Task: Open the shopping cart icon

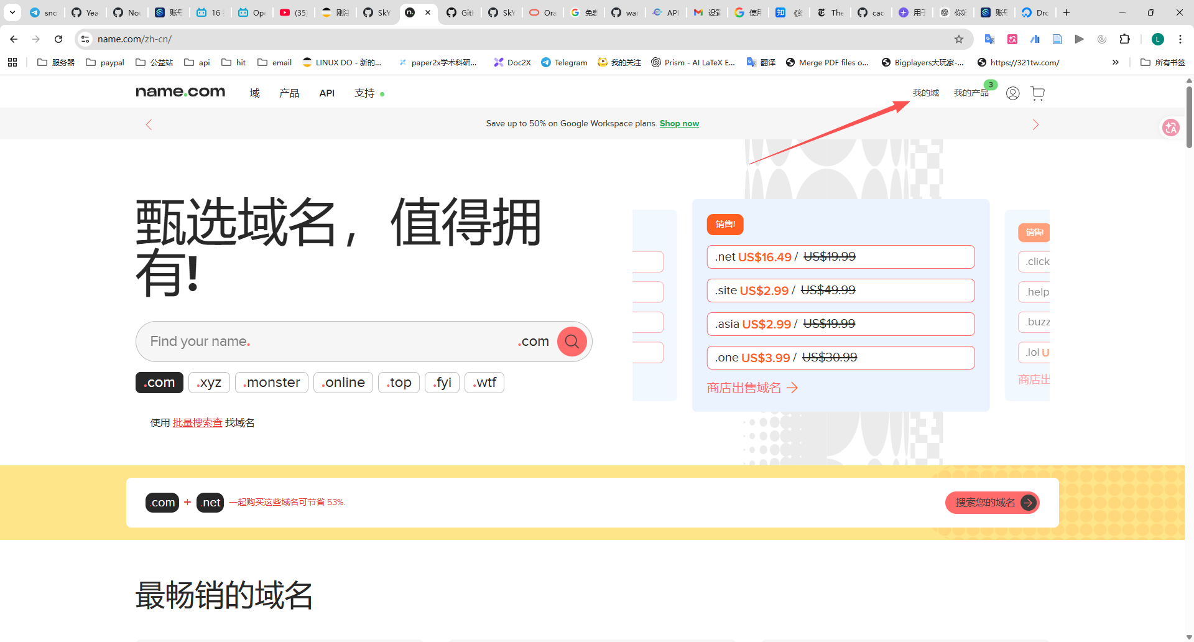Action: [x=1037, y=93]
